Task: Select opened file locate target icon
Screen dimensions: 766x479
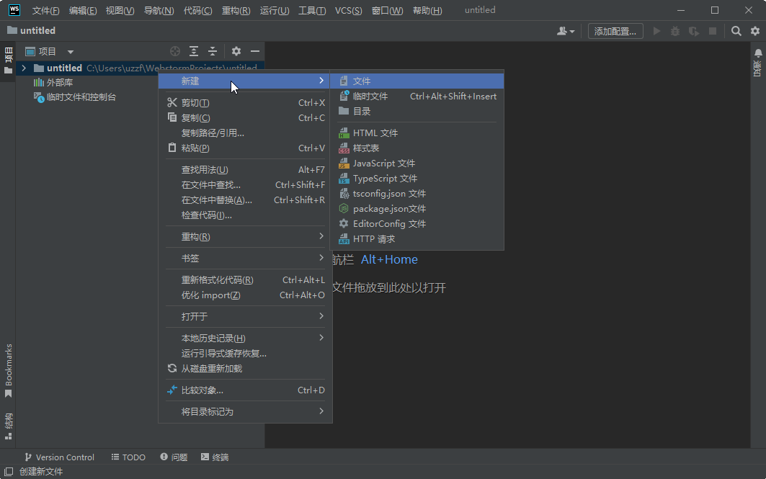Action: coord(175,51)
